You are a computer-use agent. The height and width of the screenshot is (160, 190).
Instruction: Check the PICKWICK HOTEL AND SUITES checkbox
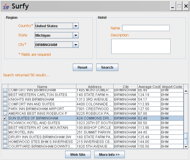(5, 123)
